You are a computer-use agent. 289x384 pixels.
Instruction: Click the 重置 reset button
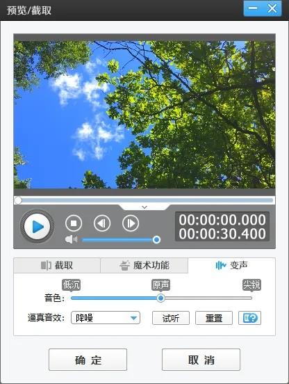pos(214,318)
